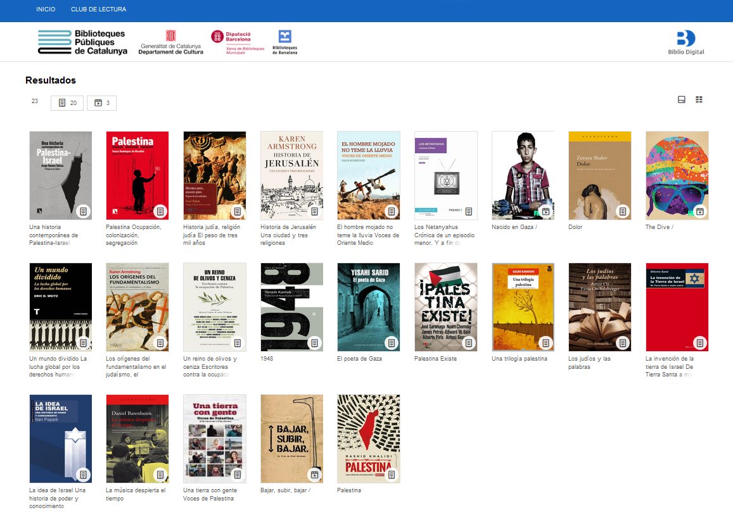The image size is (733, 522).
Task: Click title link 'Bajar, subir, bajar /'
Action: pos(285,490)
